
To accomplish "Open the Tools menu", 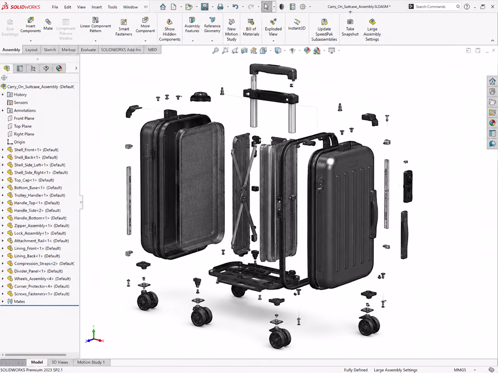I will pos(112,7).
